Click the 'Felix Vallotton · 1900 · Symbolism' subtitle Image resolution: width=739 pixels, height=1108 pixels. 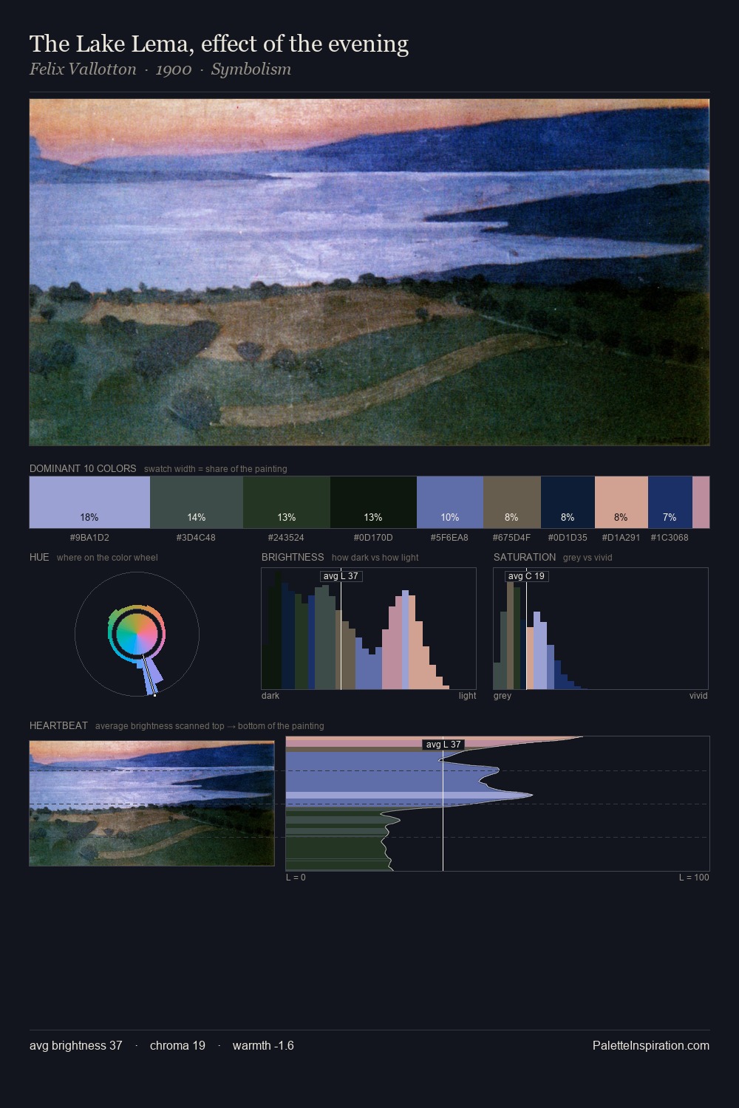click(160, 69)
